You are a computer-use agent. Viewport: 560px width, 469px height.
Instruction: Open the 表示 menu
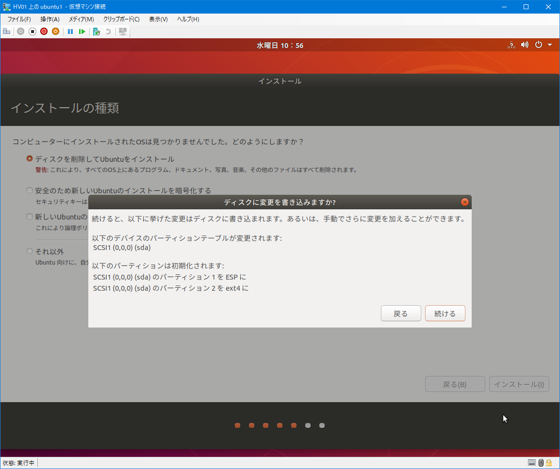(x=158, y=19)
